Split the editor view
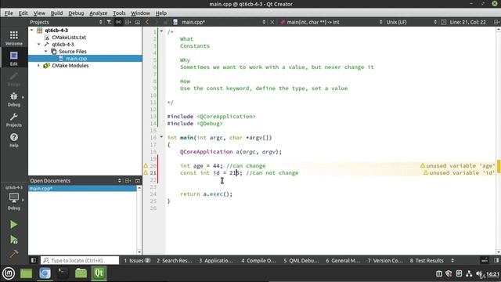 point(496,22)
